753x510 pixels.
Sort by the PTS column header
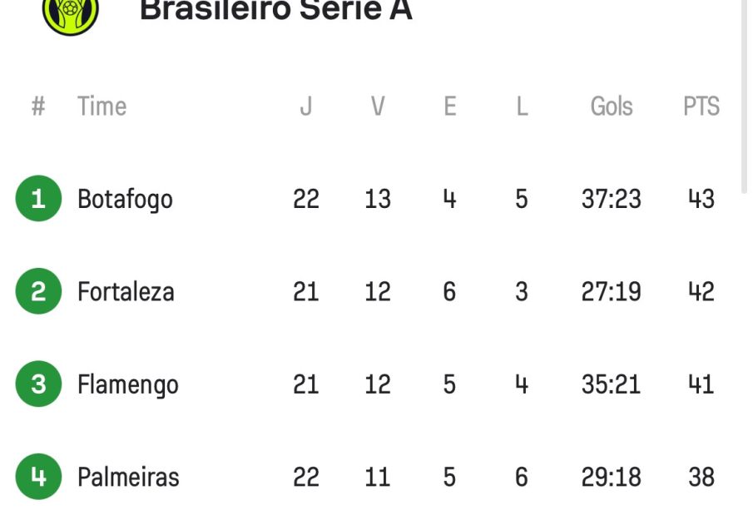[x=701, y=106]
